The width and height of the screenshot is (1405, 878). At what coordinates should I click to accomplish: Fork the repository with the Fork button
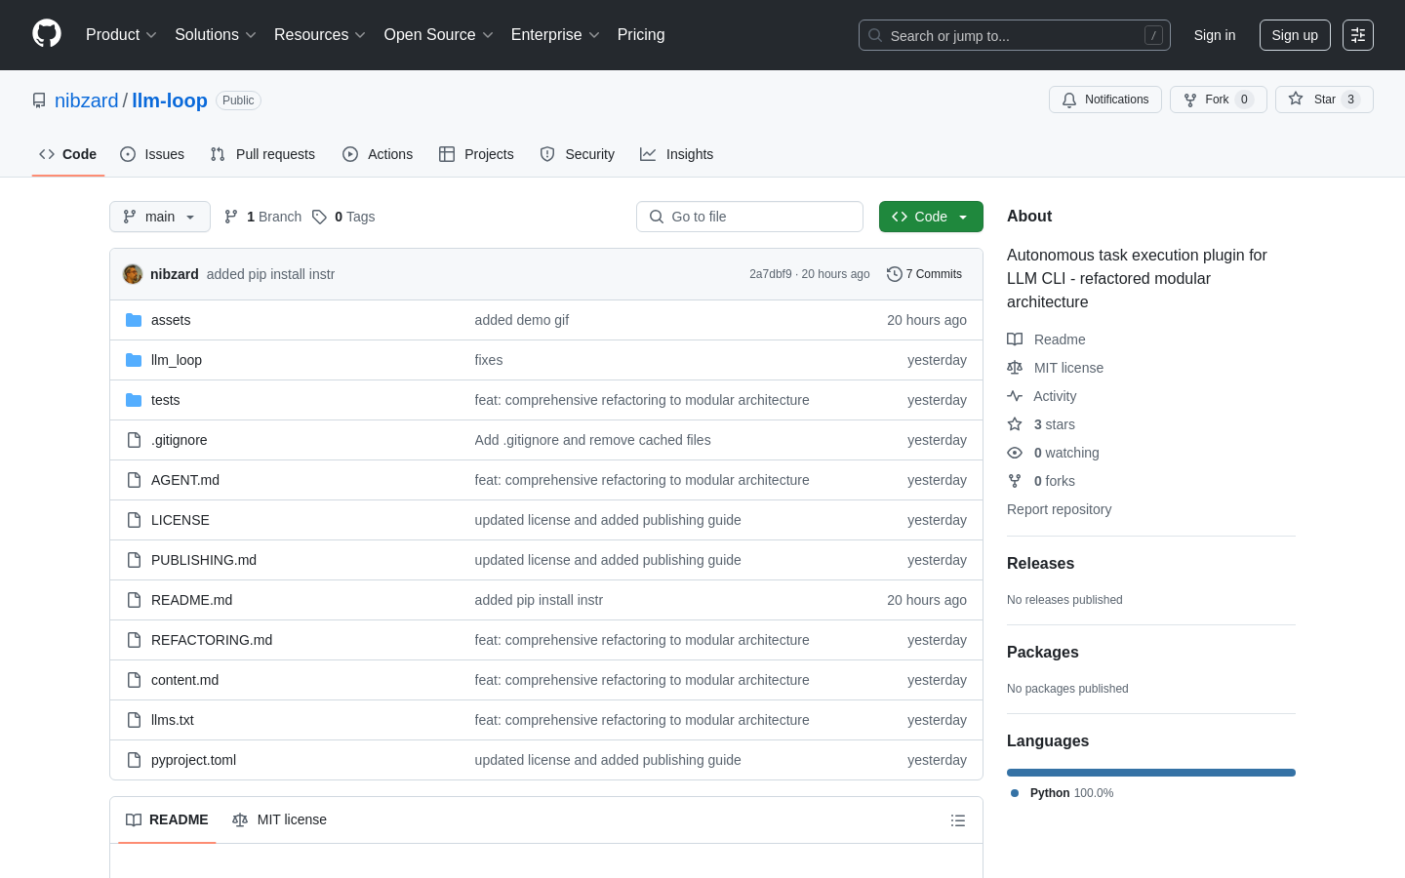[1219, 100]
